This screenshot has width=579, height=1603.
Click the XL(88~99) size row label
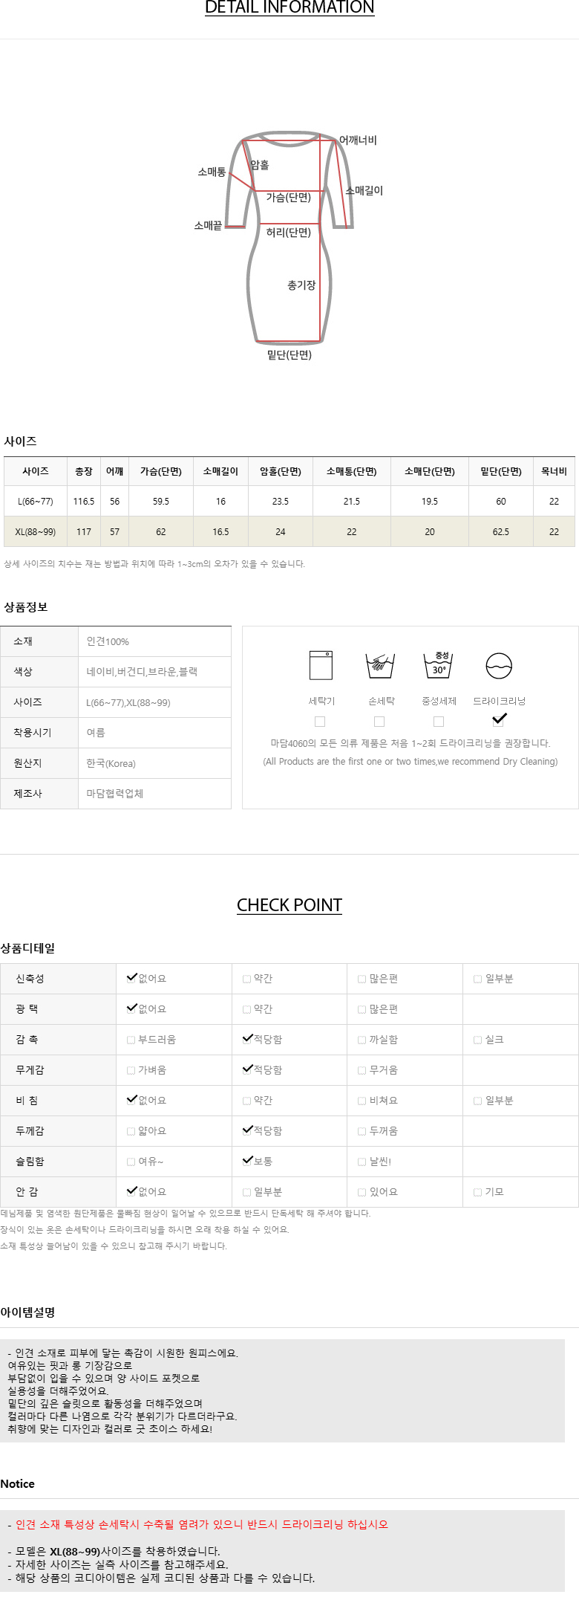36,532
